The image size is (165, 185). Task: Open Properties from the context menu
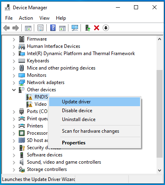(x=95, y=143)
